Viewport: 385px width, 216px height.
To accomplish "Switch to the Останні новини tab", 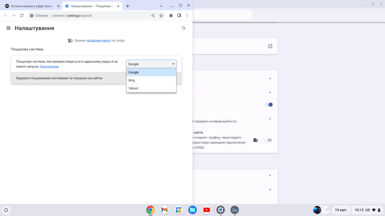I will 32,6.
